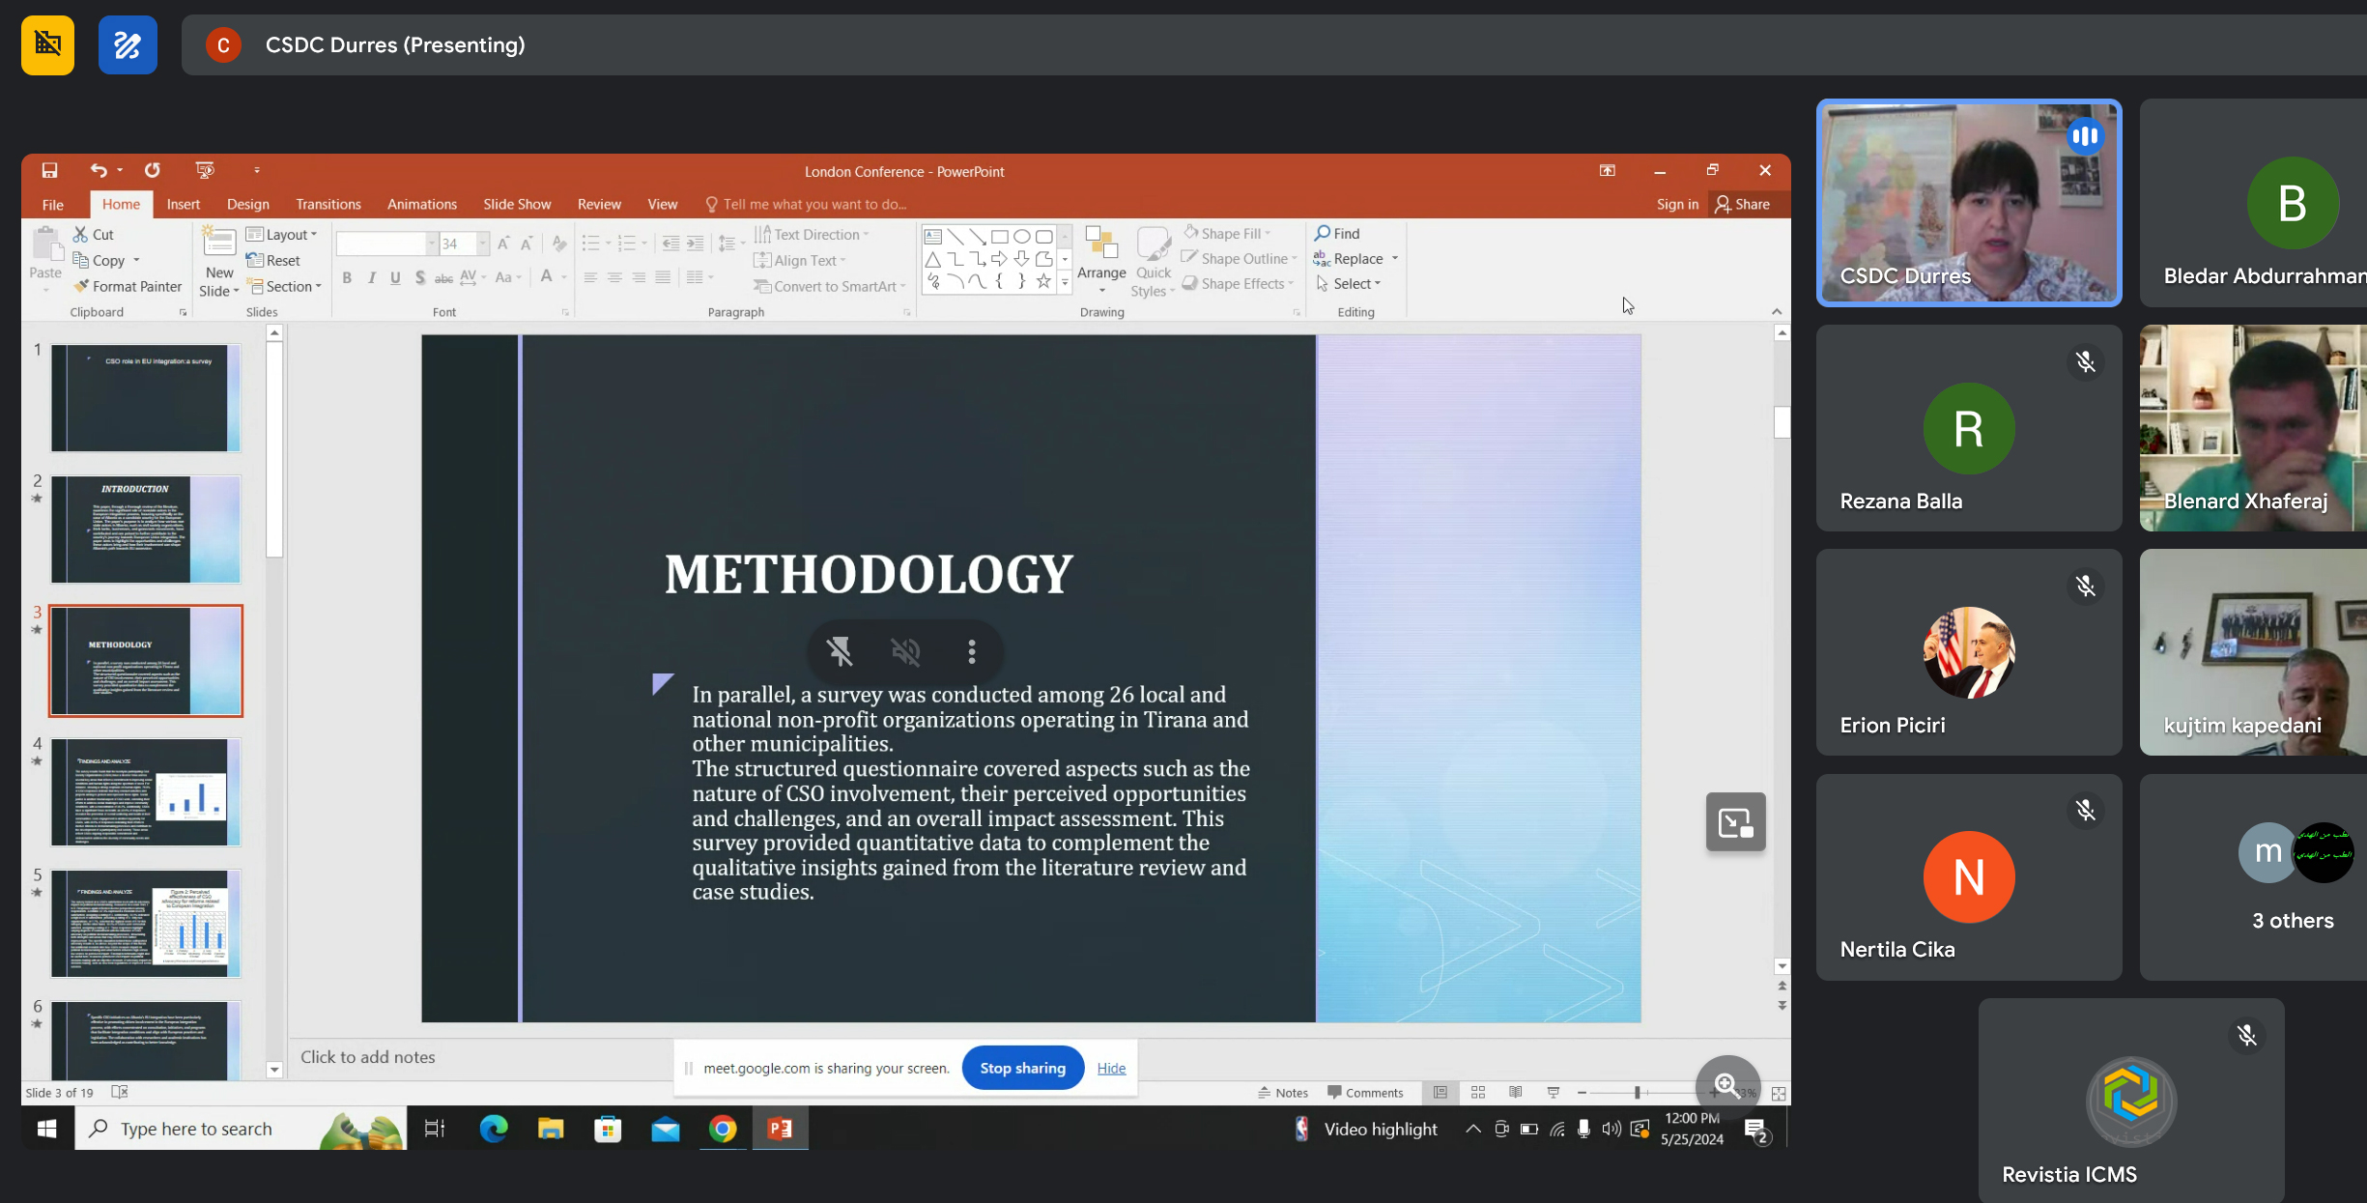Toggle the Comments pane in status bar

[1365, 1093]
